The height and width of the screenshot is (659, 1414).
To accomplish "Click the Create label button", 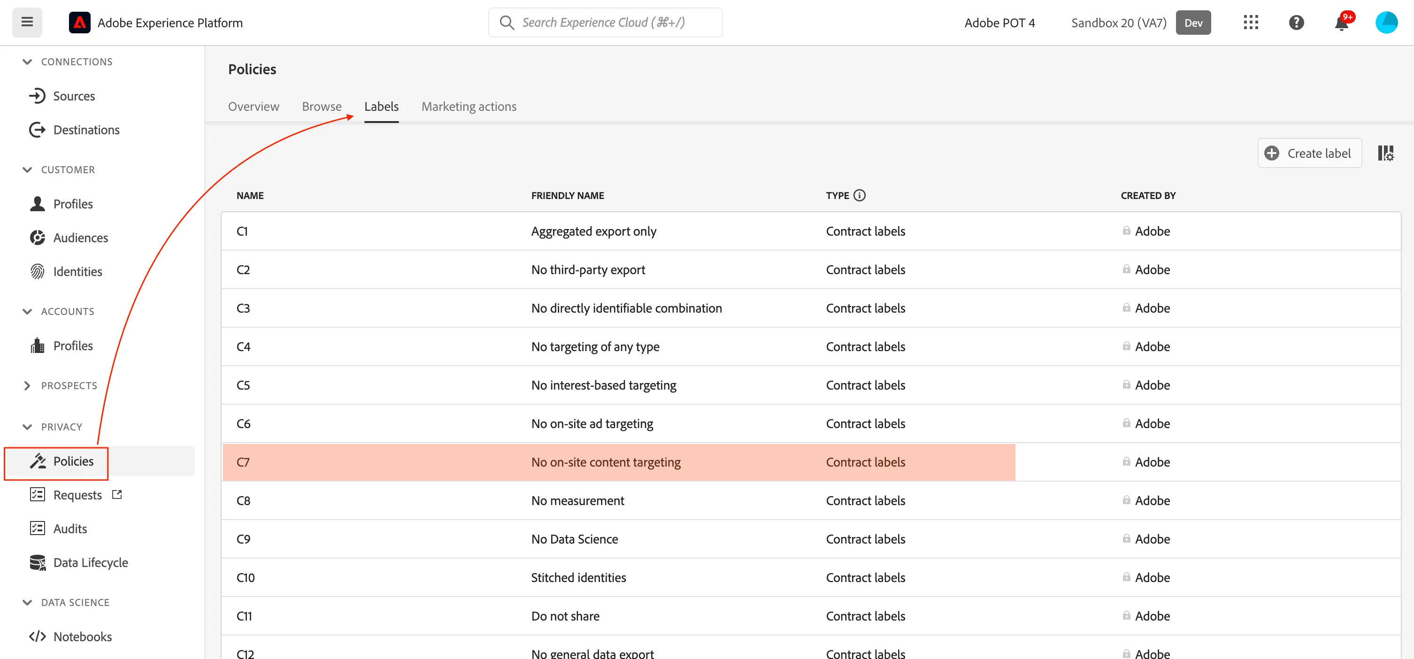I will click(1309, 153).
